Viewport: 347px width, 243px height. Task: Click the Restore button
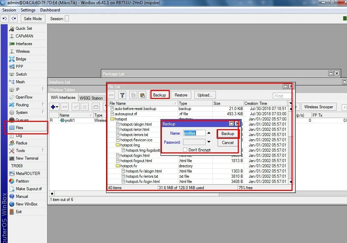click(181, 95)
